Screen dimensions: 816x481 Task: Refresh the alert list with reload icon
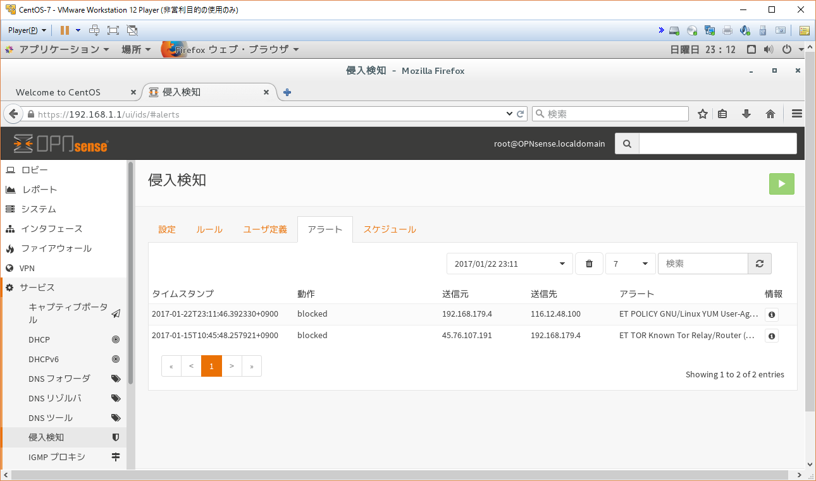(759, 264)
